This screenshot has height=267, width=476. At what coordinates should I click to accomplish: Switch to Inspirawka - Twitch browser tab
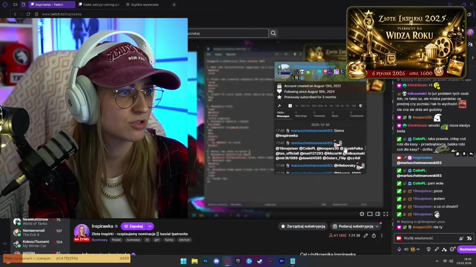(x=51, y=4)
